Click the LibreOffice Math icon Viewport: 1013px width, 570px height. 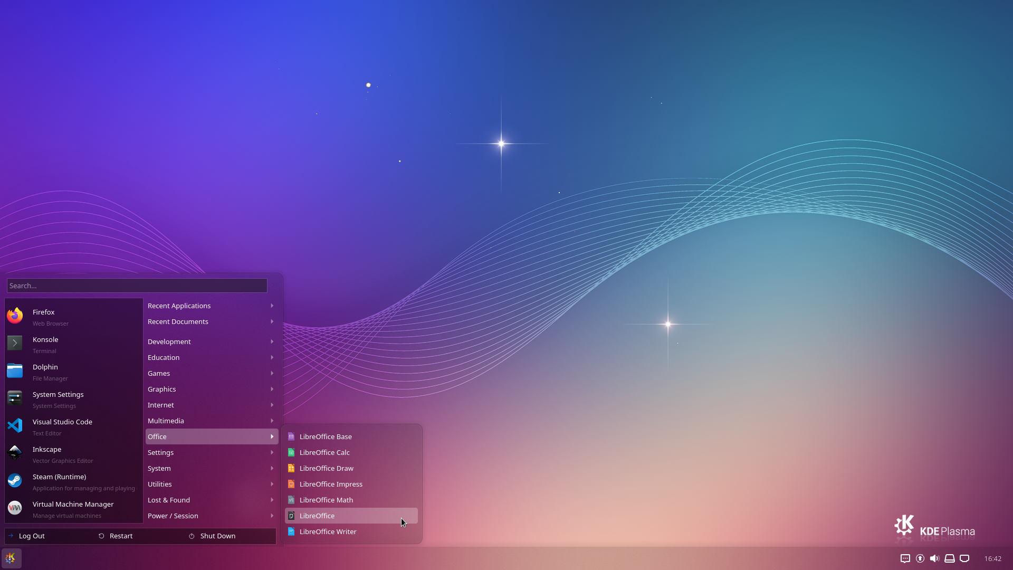pos(291,500)
